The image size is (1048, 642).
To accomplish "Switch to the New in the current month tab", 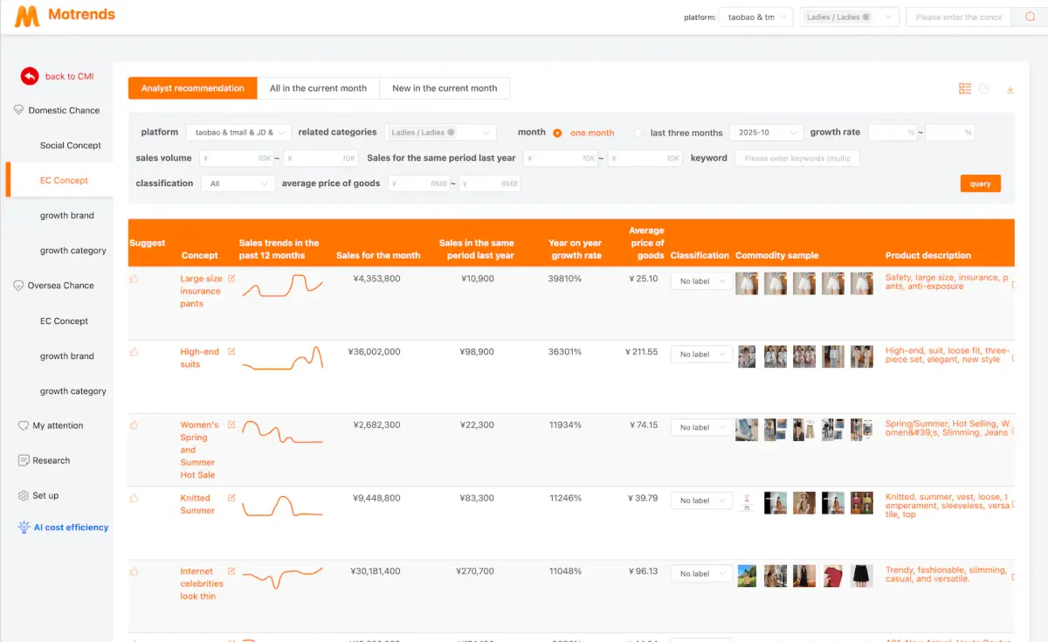I will point(444,87).
